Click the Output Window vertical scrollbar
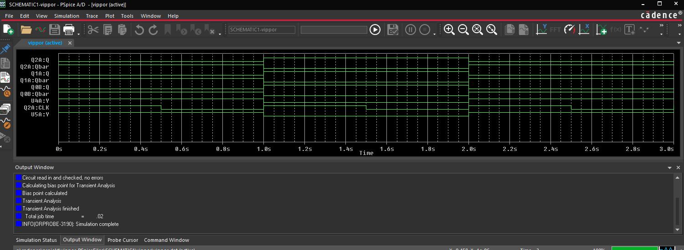The width and height of the screenshot is (684, 250). pyautogui.click(x=678, y=209)
